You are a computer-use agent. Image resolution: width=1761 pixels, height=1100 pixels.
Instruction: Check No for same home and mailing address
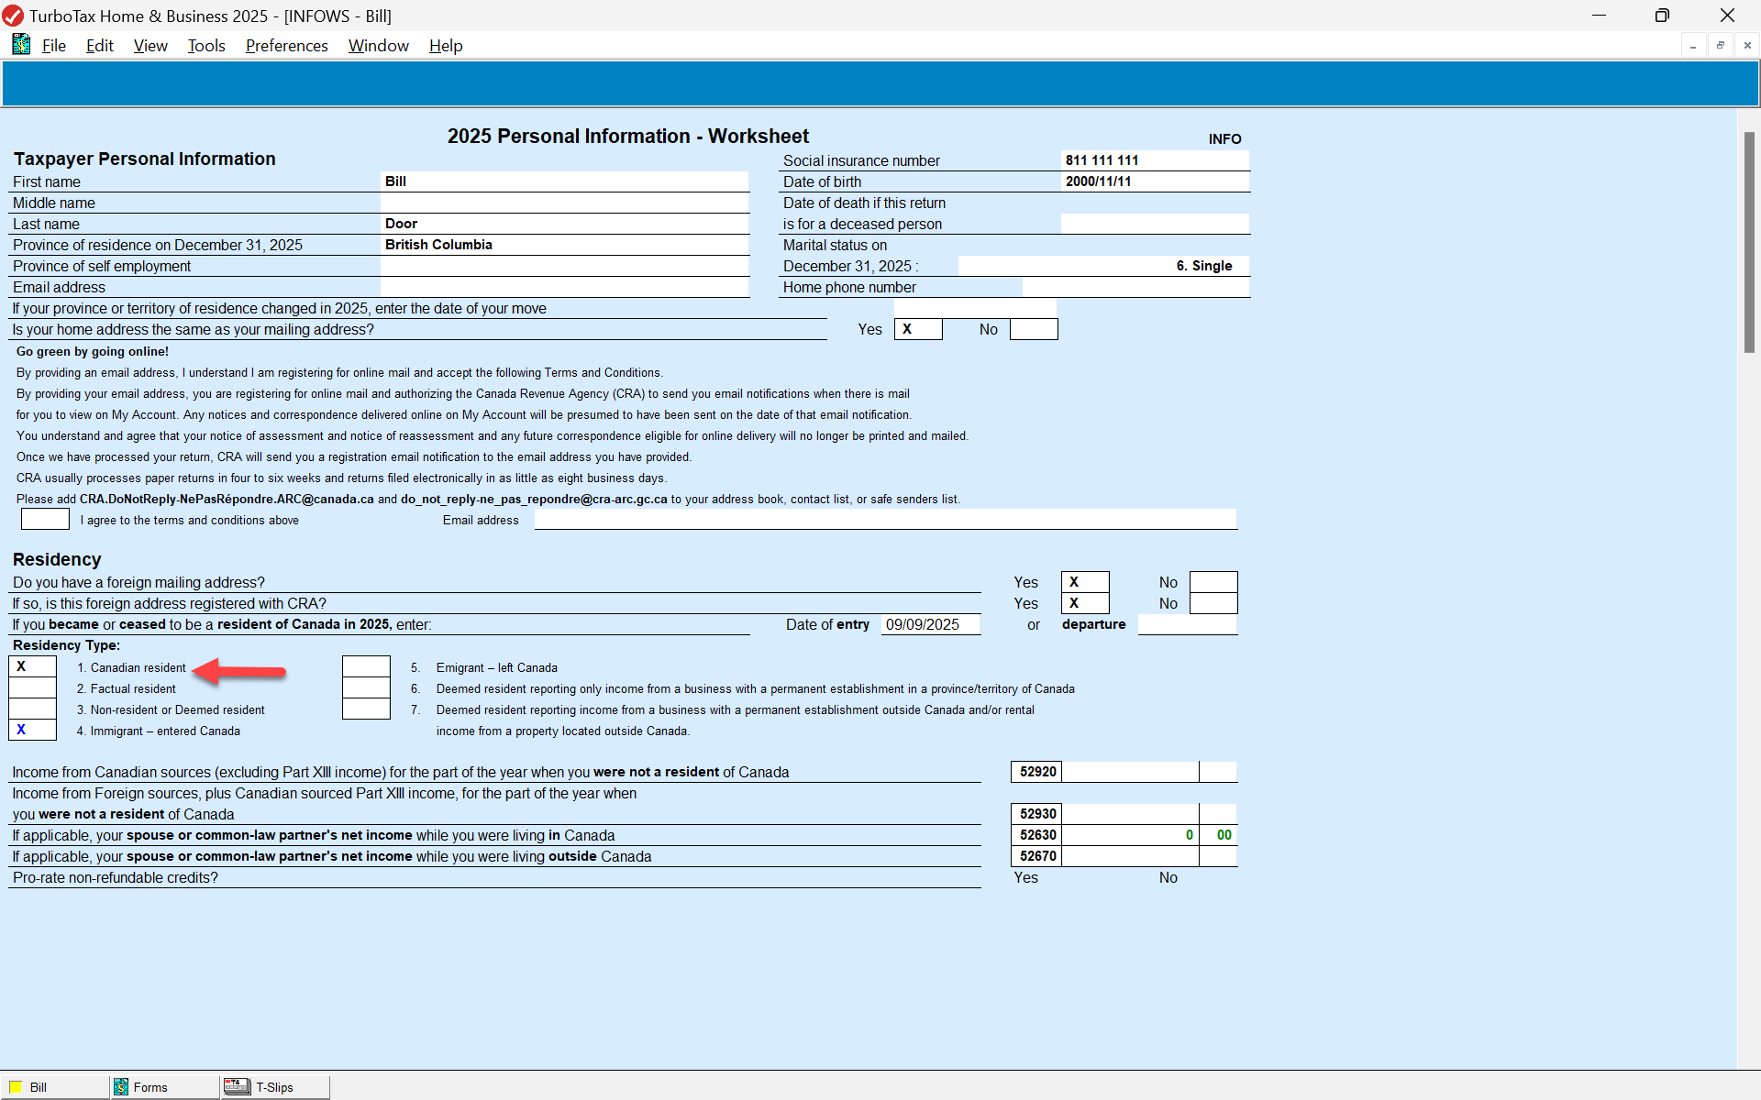tap(1034, 329)
